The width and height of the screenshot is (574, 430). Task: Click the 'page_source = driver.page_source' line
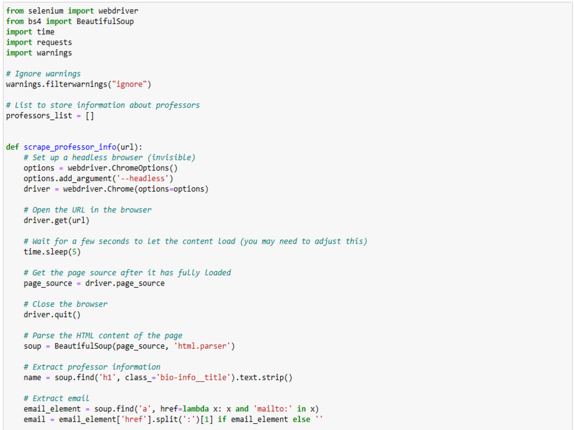tap(94, 283)
